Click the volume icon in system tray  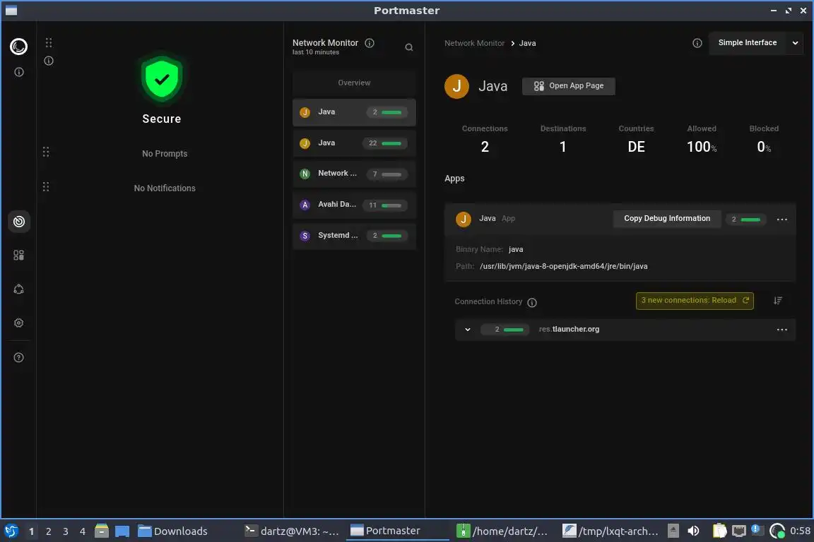(x=693, y=531)
